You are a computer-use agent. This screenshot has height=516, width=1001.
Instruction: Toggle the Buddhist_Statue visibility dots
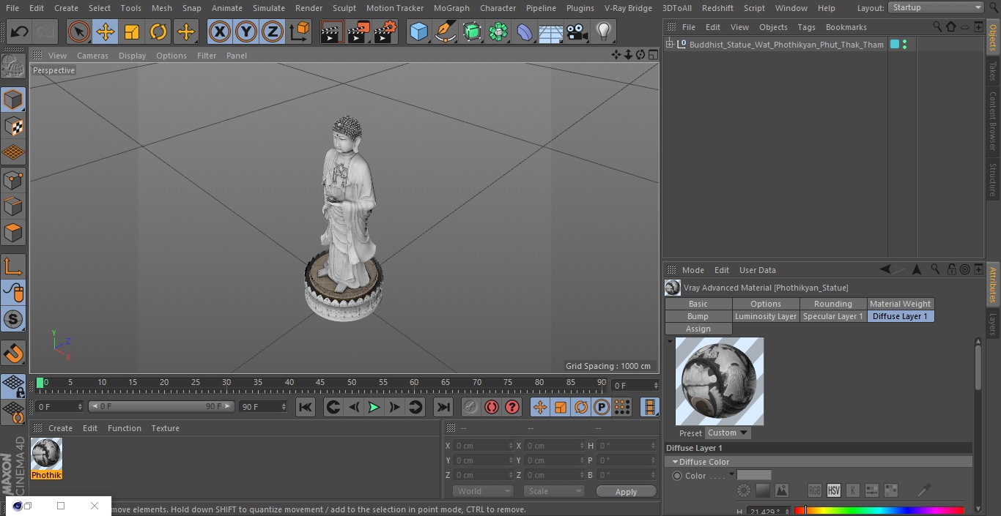pos(905,45)
